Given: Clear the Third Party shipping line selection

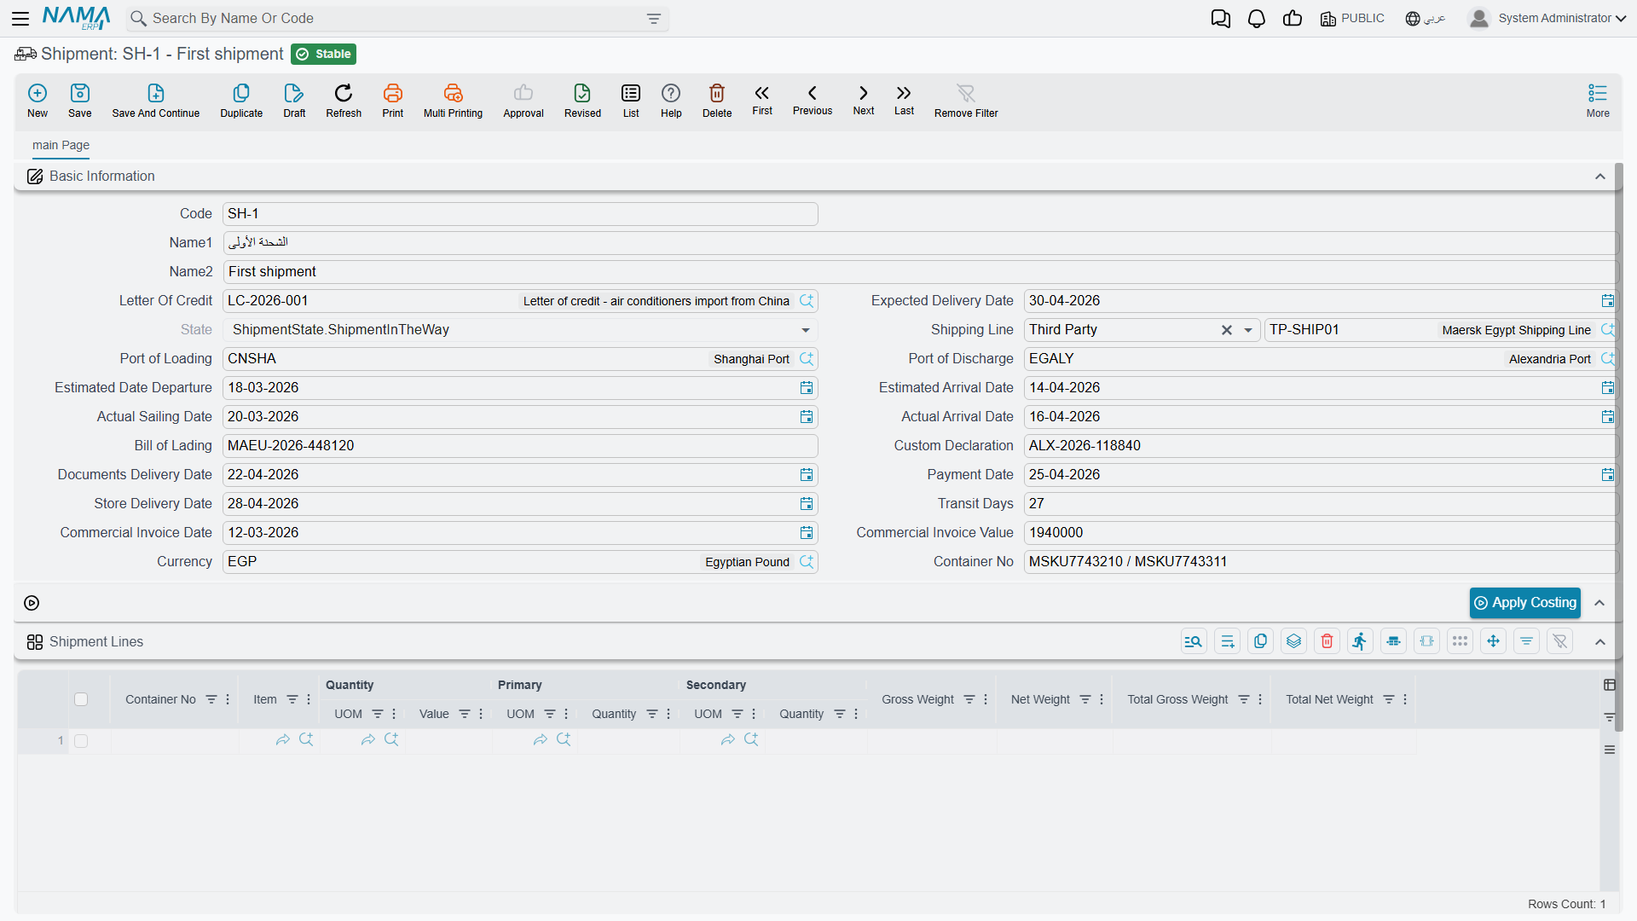Looking at the screenshot, I should (x=1227, y=330).
